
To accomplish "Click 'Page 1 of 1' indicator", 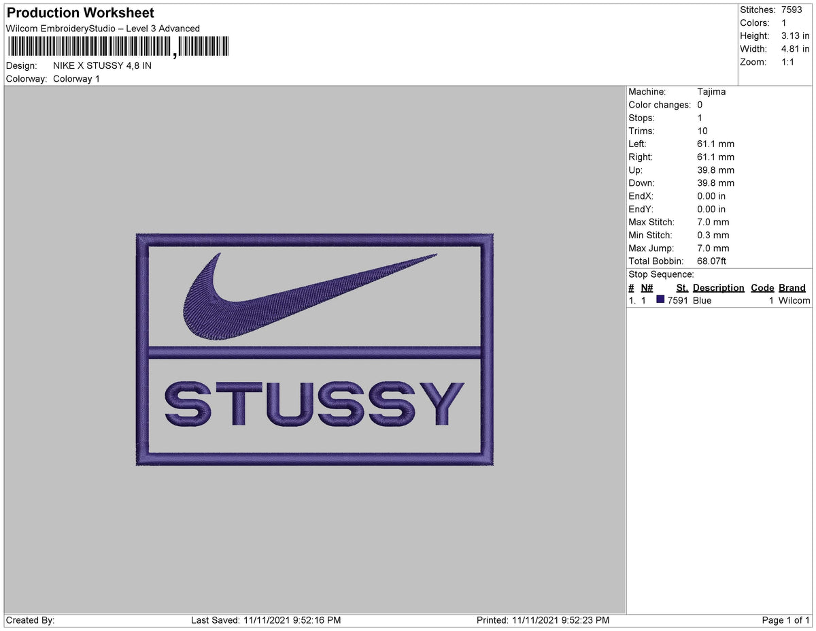I will tap(786, 620).
